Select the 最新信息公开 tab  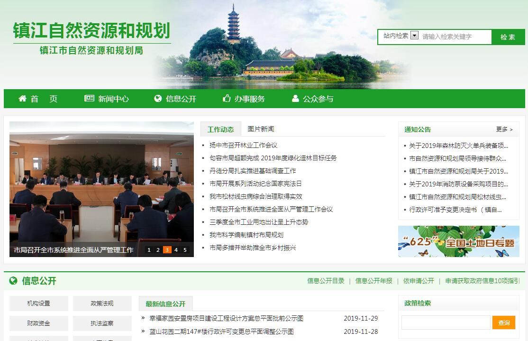pyautogui.click(x=166, y=304)
